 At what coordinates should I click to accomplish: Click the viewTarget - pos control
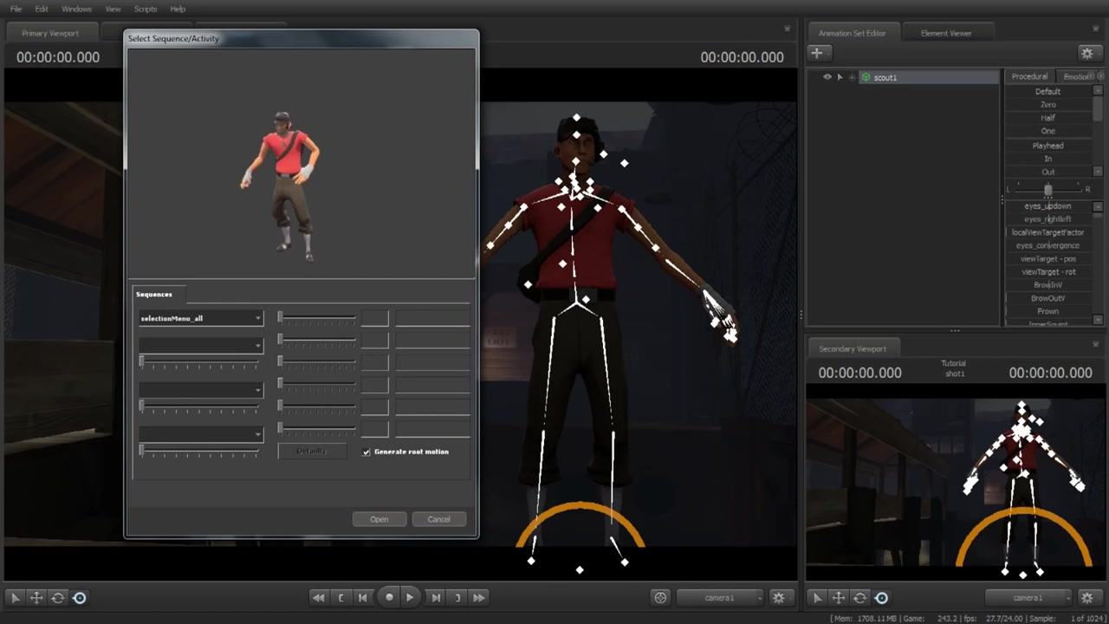[x=1047, y=258]
